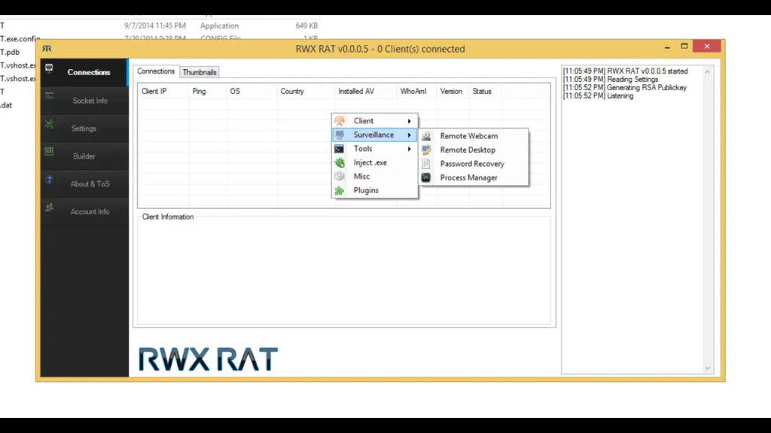Click the 'Listening' log line

(598, 95)
